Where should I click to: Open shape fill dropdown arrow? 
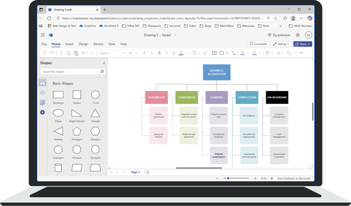point(248,53)
